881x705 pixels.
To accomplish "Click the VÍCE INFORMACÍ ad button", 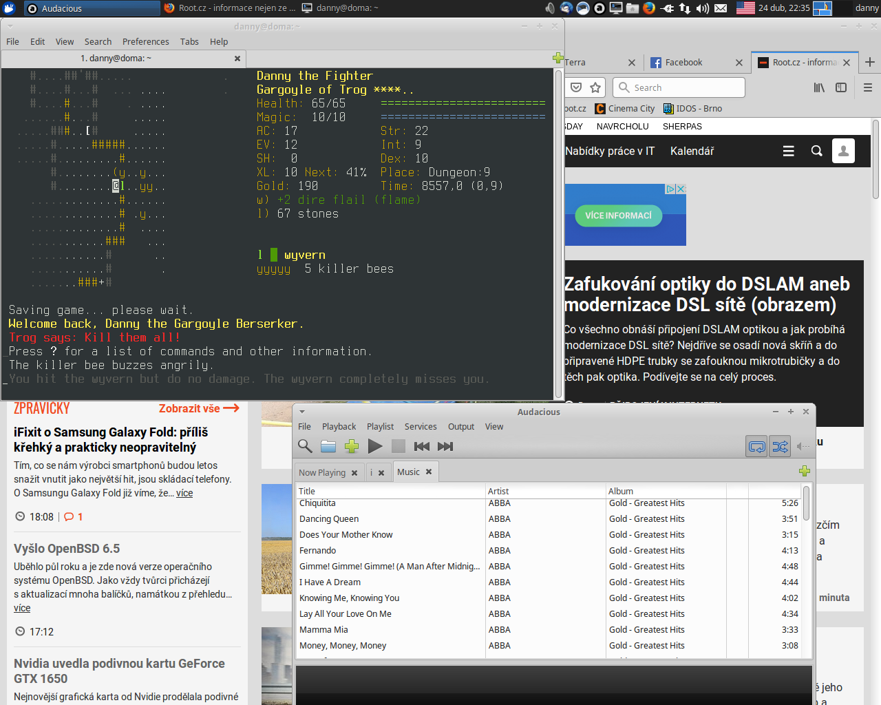I will point(618,215).
